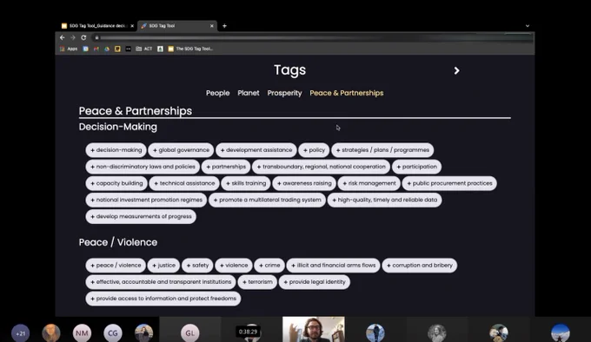Add corruption and bribery tag
This screenshot has width=591, height=342.
(x=420, y=266)
